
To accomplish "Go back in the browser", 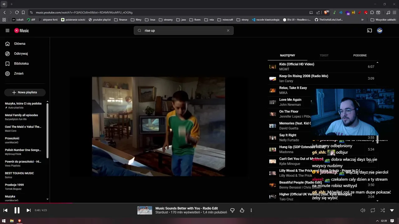I will click(4, 12).
